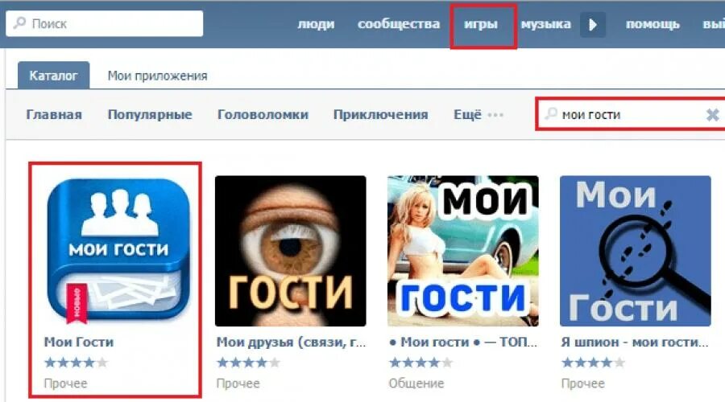Open люди in the top navigation
This screenshot has width=725, height=402.
pyautogui.click(x=316, y=24)
